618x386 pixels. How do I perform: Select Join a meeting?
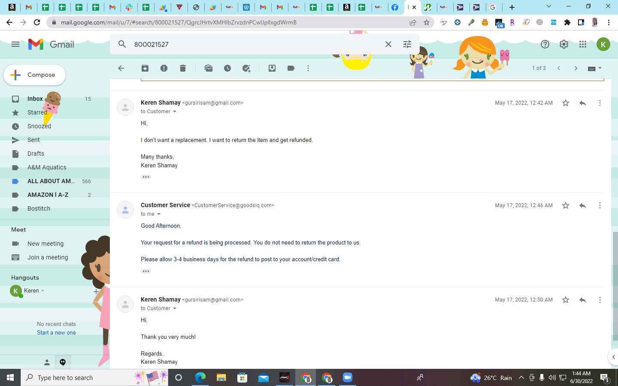[48, 257]
